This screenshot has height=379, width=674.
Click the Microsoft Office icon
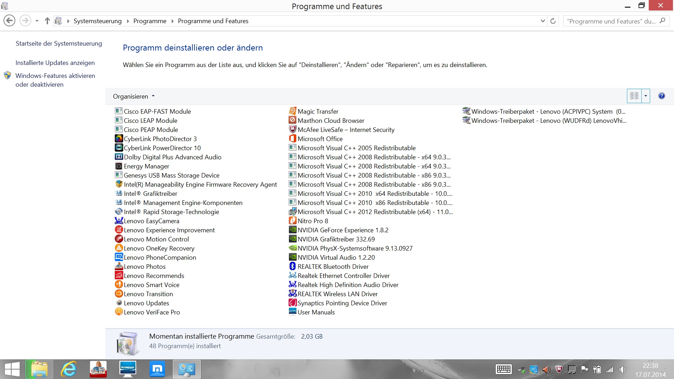tap(292, 139)
